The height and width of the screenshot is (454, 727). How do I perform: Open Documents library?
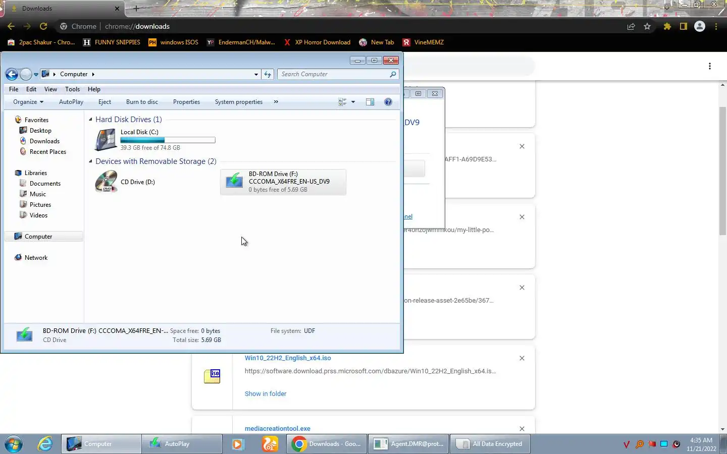point(45,184)
